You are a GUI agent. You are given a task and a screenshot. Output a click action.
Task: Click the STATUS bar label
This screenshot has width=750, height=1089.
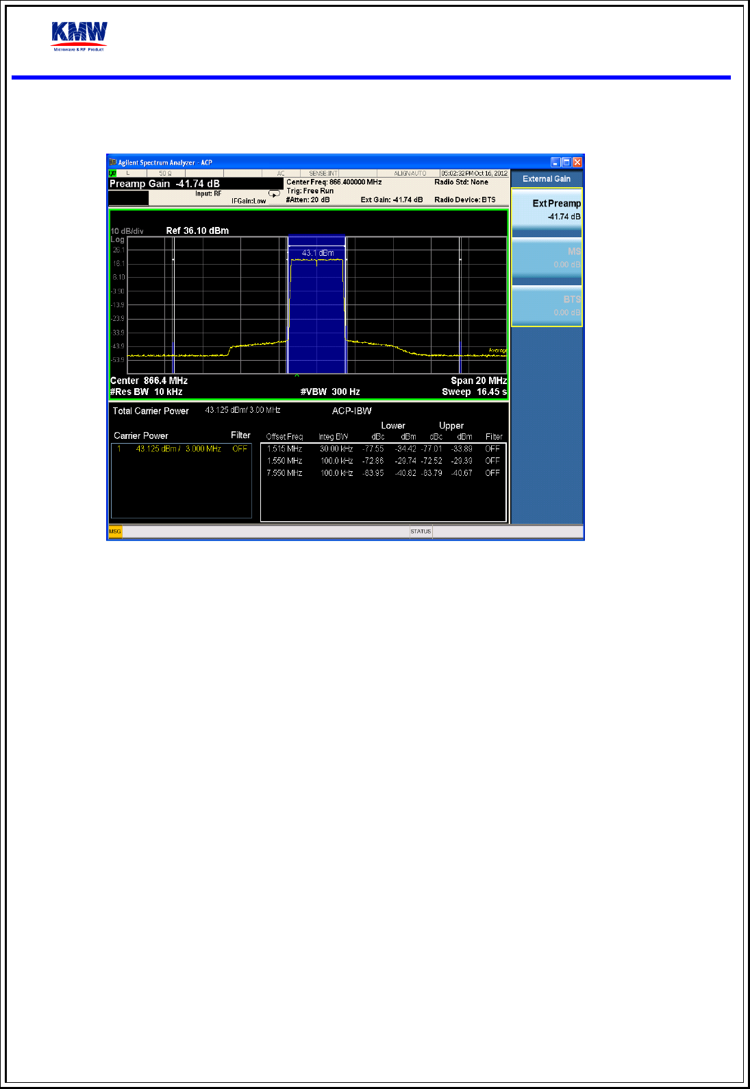pyautogui.click(x=421, y=531)
